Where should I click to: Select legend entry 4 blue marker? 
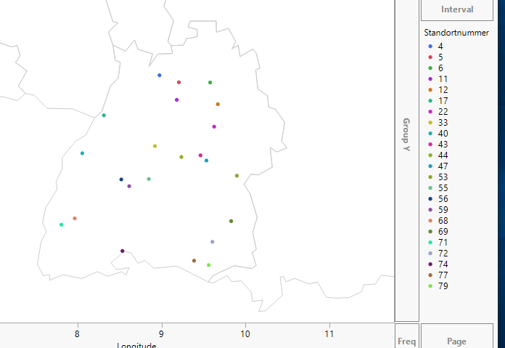point(430,46)
